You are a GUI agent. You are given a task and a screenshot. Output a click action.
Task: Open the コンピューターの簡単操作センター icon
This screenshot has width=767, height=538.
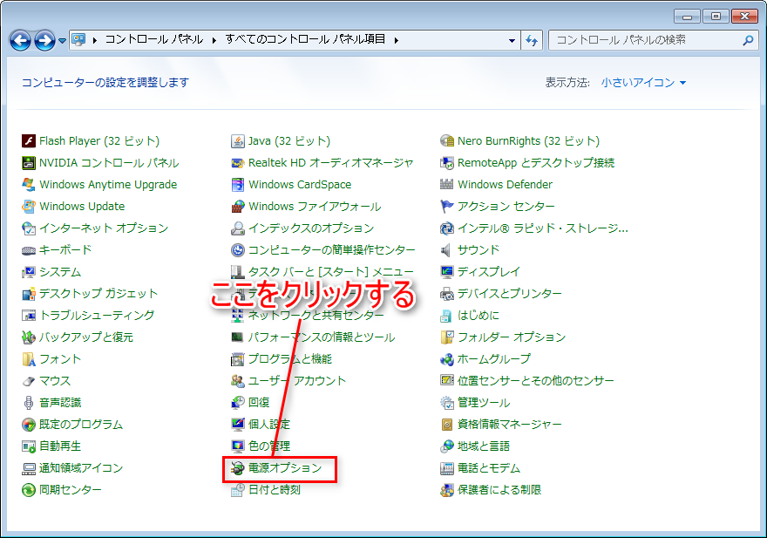(238, 250)
